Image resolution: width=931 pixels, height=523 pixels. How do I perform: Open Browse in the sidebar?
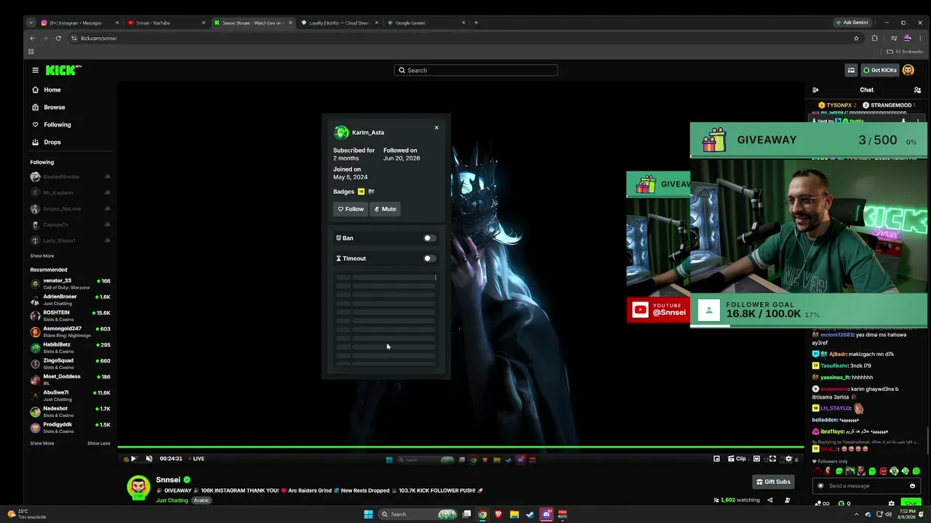(48, 108)
